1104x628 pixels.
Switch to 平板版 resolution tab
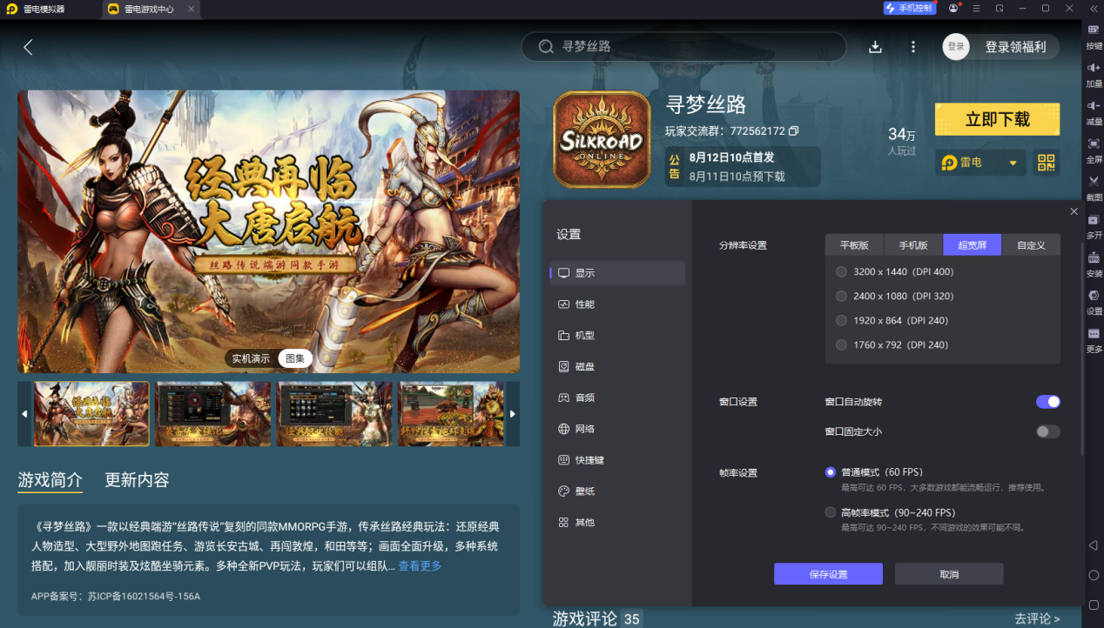click(x=854, y=244)
